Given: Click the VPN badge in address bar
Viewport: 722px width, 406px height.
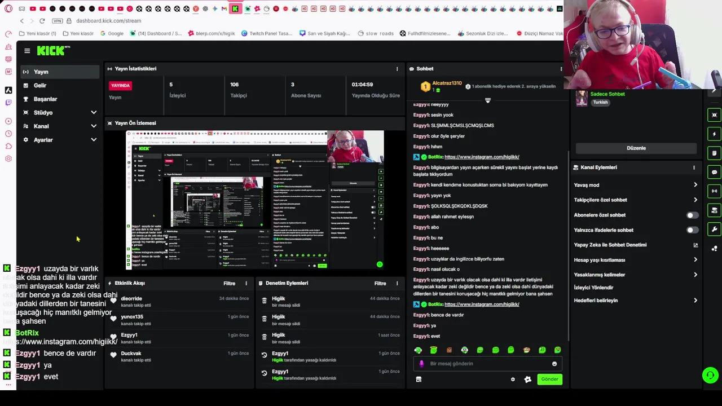Looking at the screenshot, I should tap(57, 21).
